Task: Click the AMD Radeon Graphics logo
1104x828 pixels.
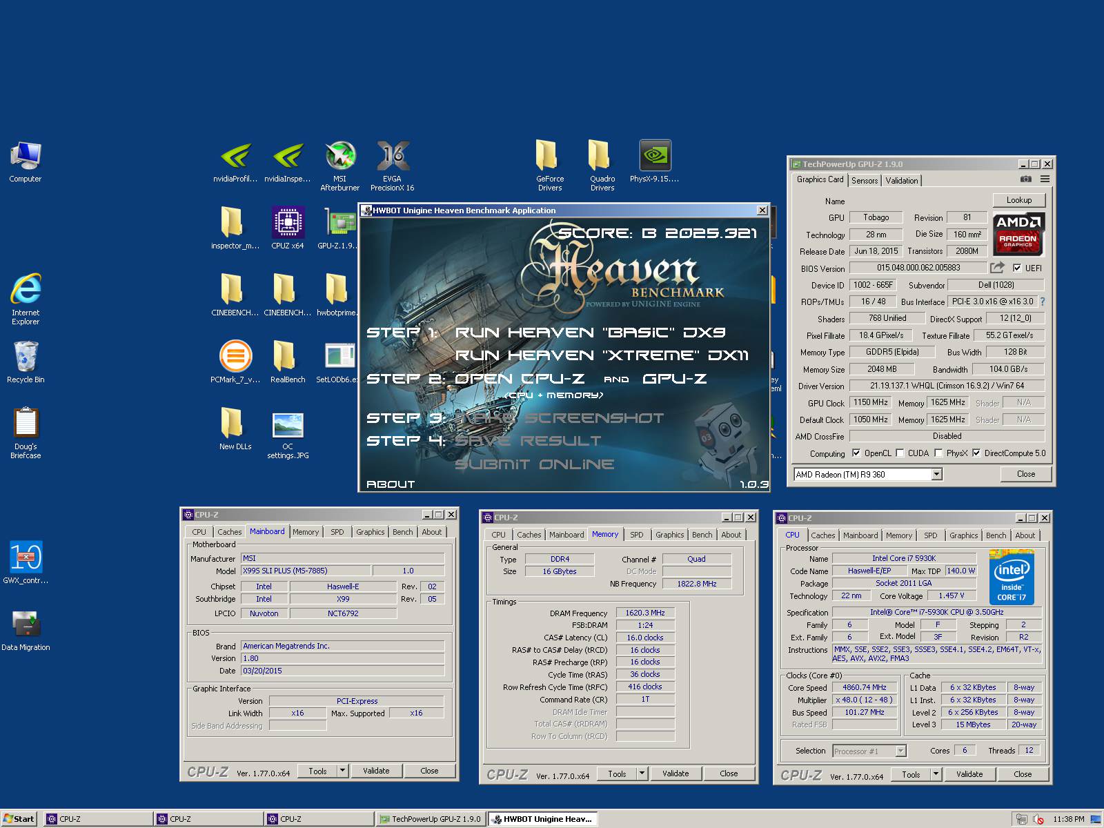Action: coord(1018,234)
